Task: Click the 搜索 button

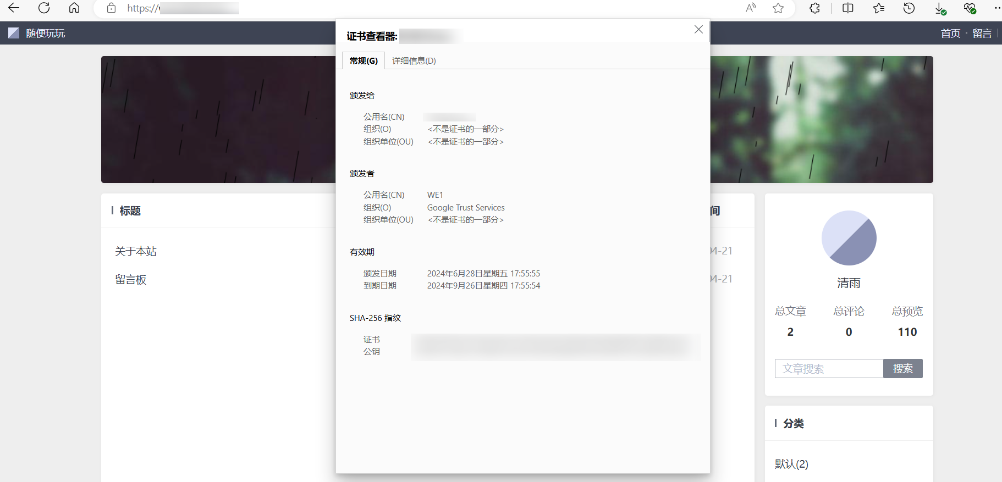Action: point(902,368)
